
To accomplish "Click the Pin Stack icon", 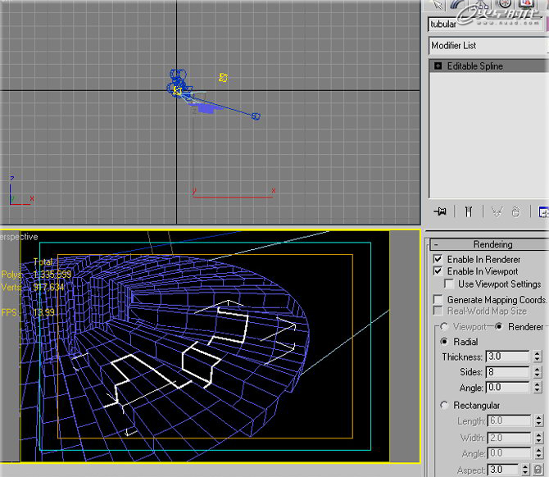I will click(x=441, y=211).
